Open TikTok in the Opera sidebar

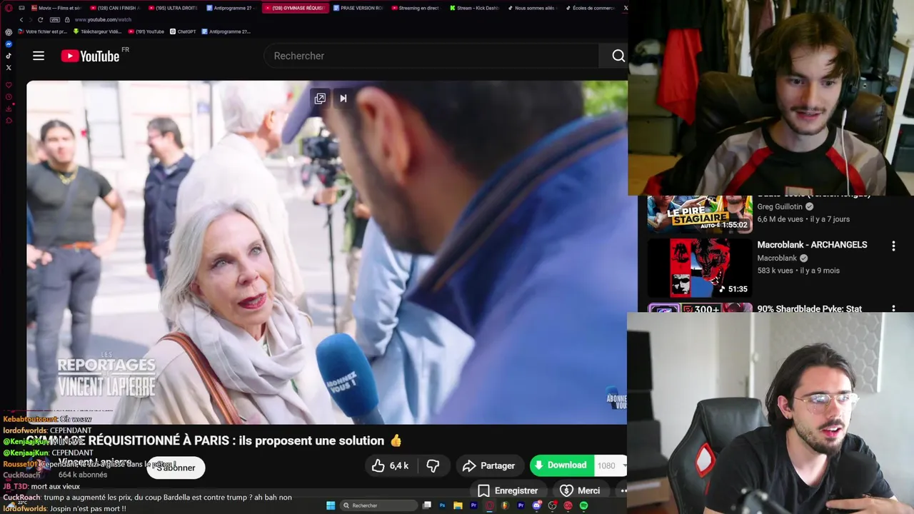tap(9, 56)
